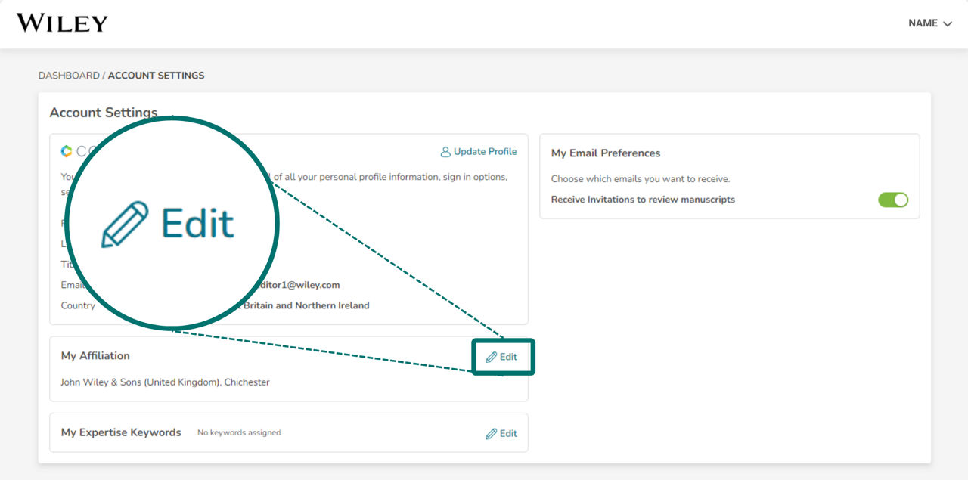Open the NAME account menu
Image resolution: width=968 pixels, height=480 pixels.
[930, 23]
